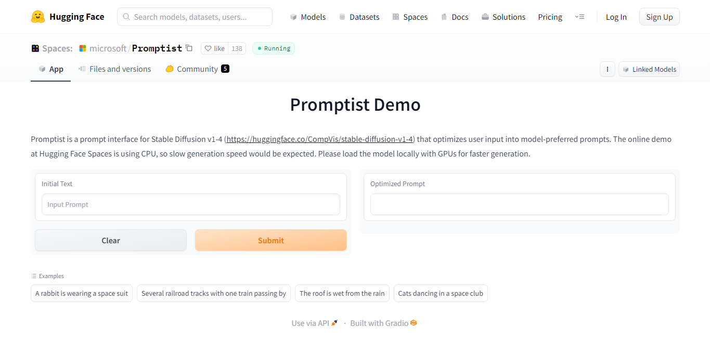Open Linked Models list
Image resolution: width=710 pixels, height=341 pixels.
point(649,69)
